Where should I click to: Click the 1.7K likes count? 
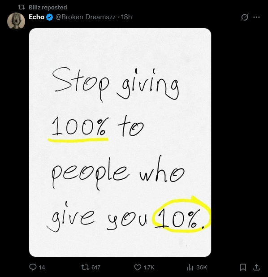[x=149, y=267]
